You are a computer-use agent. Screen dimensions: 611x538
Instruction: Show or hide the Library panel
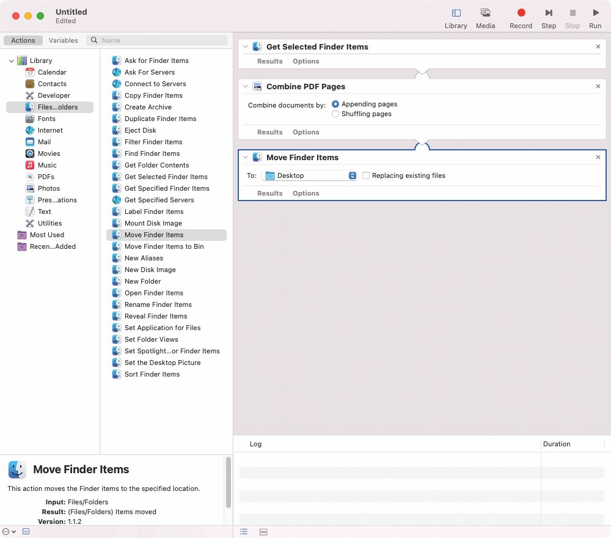pos(456,18)
